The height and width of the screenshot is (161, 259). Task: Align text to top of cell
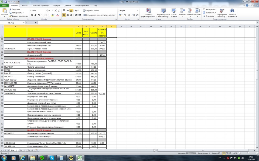64,10
